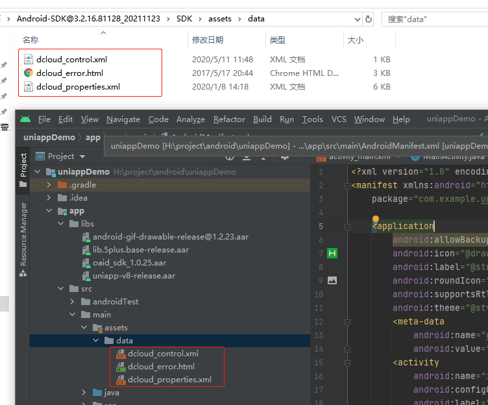This screenshot has height=405, width=488.
Task: Select lib.5plus.base-release.aar in libs
Action: (141, 250)
